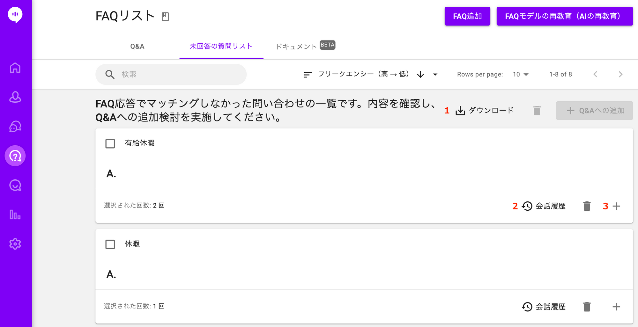Go to previous page chevron

click(595, 74)
